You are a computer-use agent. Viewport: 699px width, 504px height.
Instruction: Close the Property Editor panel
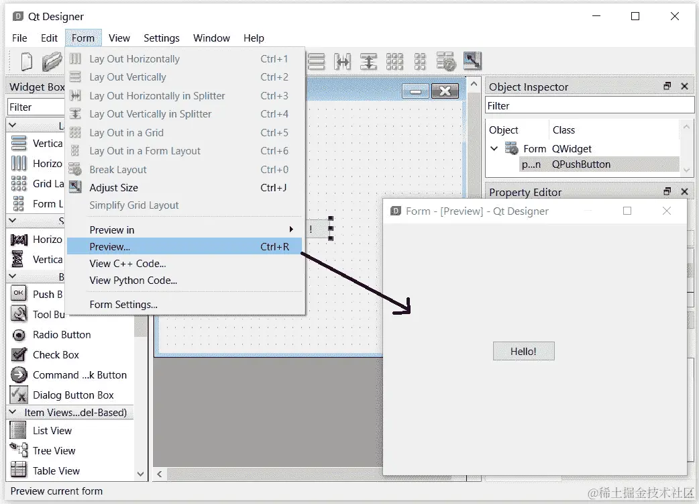tap(685, 191)
